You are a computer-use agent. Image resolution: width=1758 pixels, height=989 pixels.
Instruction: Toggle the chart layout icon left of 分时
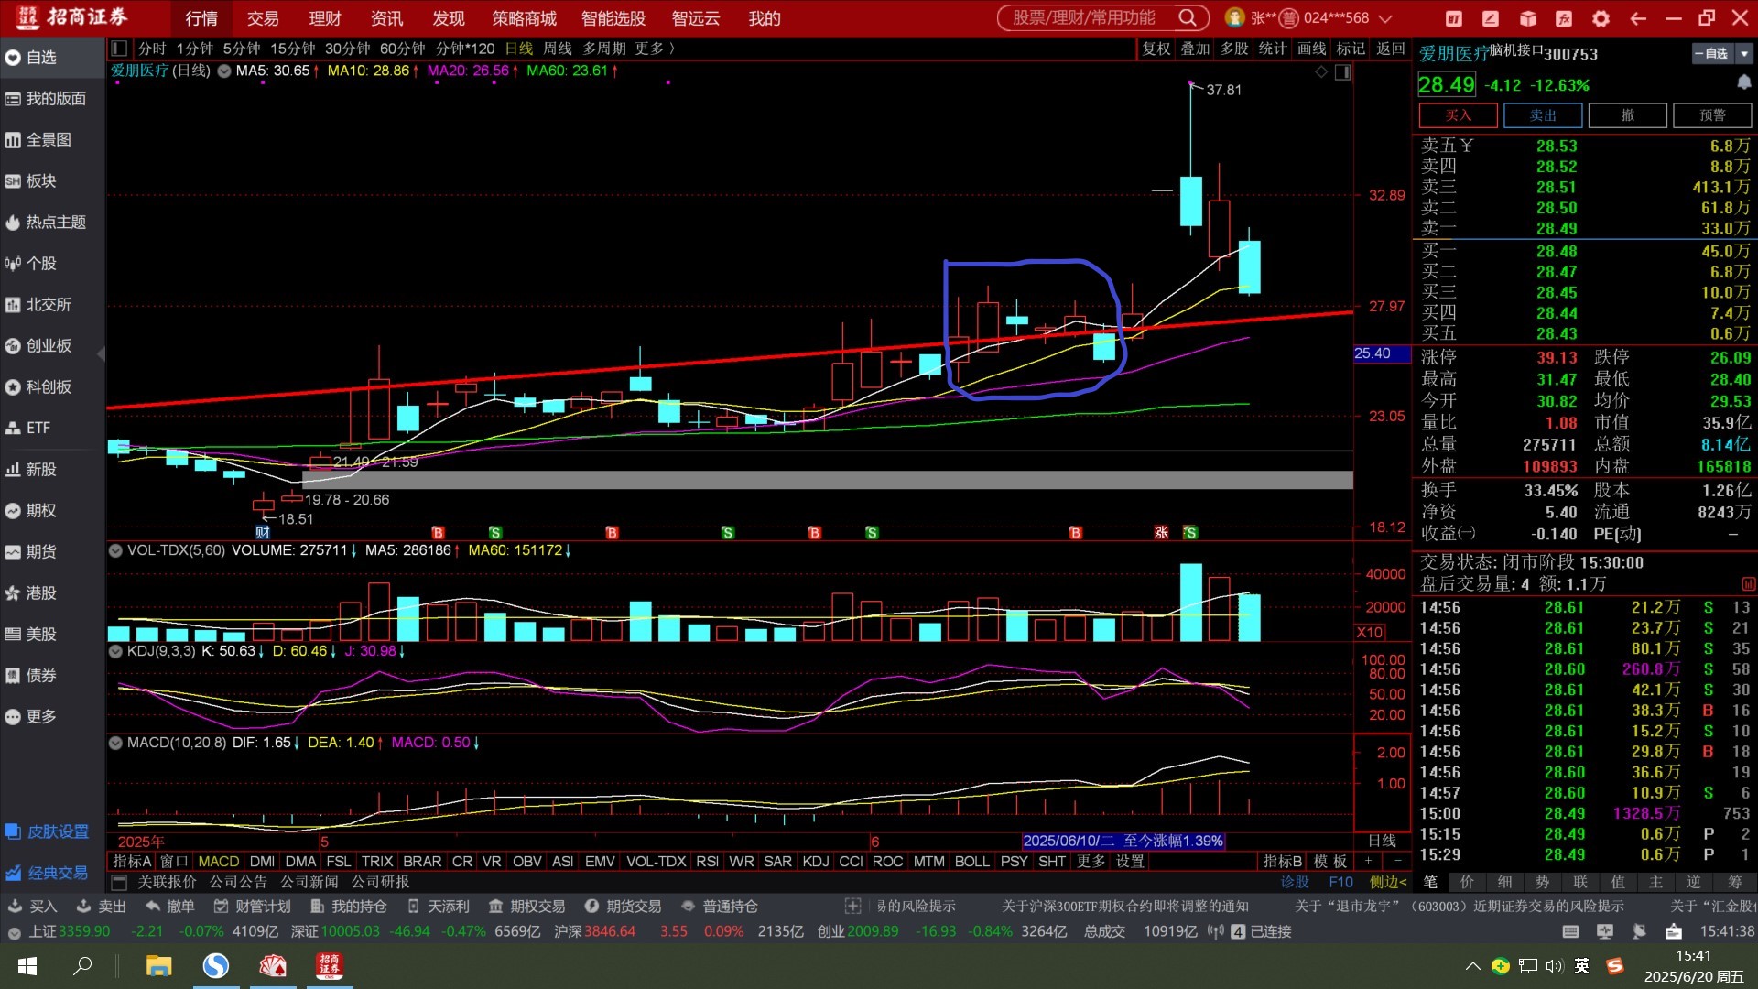tap(118, 49)
